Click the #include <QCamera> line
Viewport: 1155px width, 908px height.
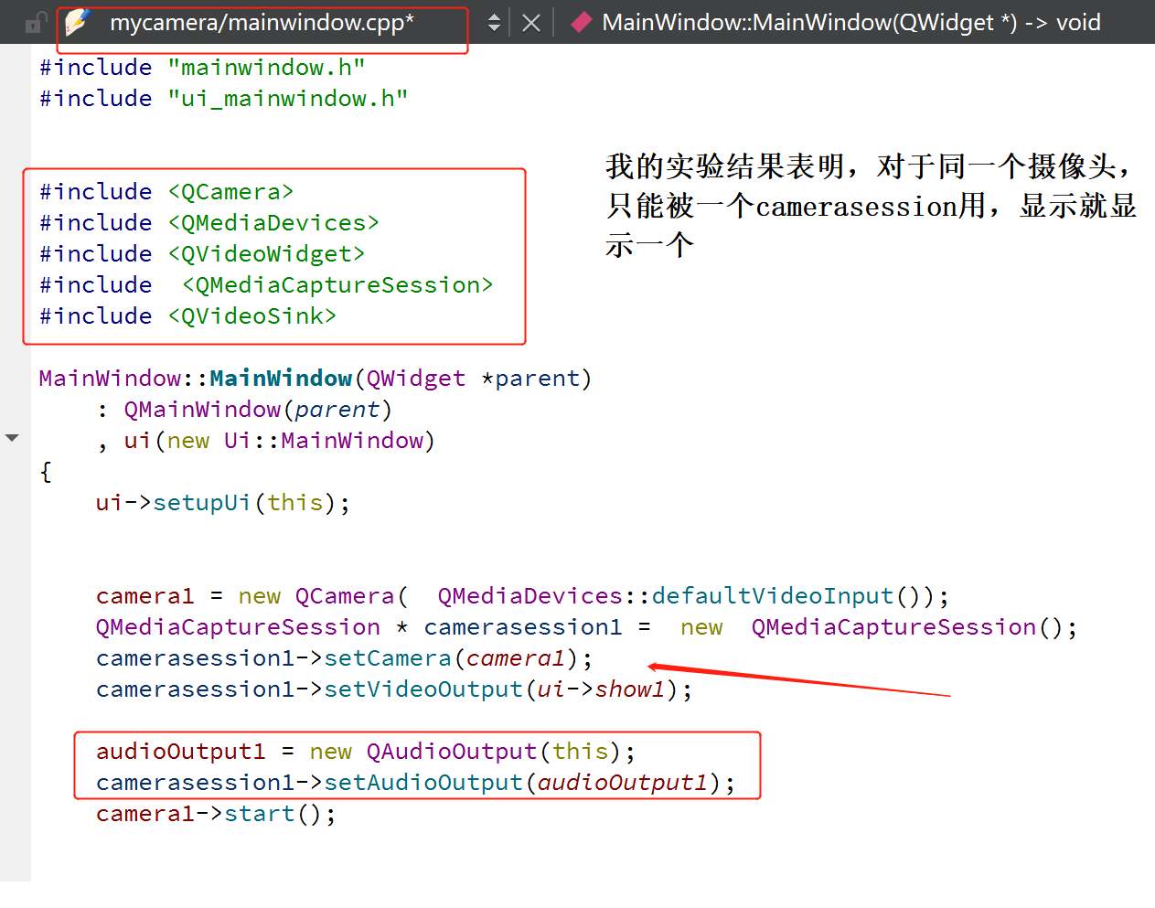pyautogui.click(x=166, y=192)
